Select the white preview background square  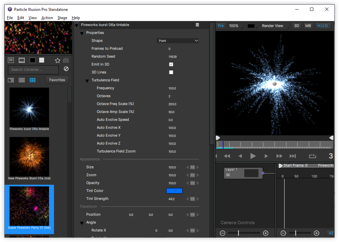coord(41,60)
